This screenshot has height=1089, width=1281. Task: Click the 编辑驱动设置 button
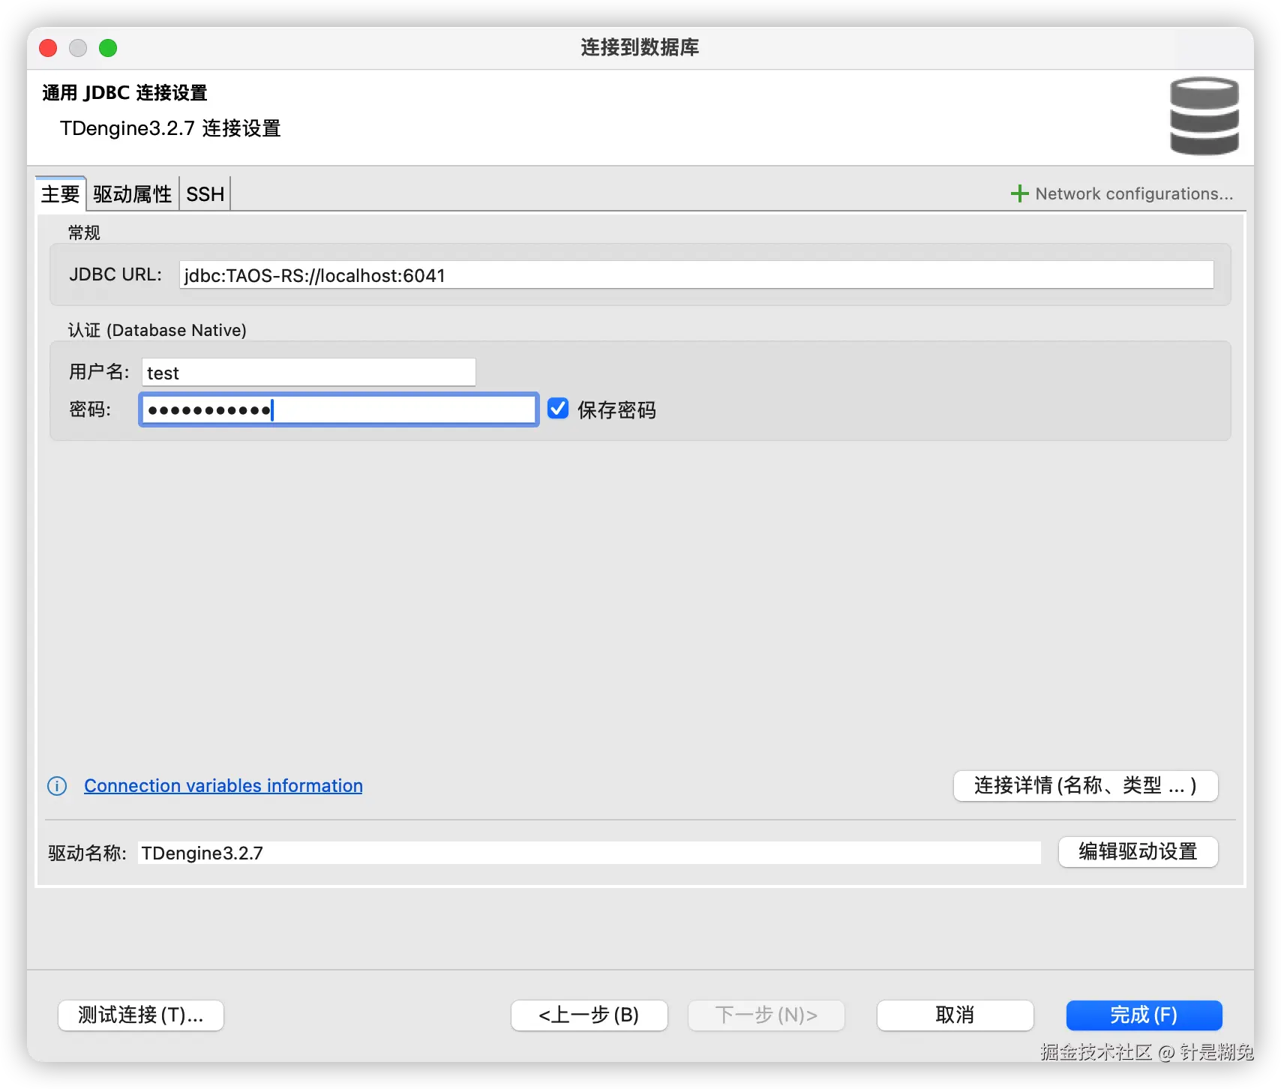pyautogui.click(x=1138, y=851)
